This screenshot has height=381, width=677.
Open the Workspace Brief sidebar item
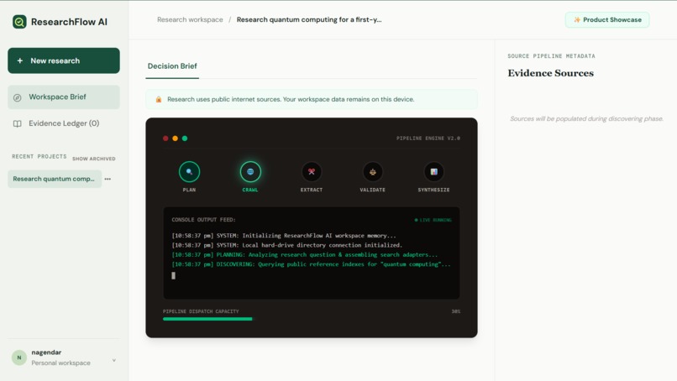pyautogui.click(x=64, y=97)
